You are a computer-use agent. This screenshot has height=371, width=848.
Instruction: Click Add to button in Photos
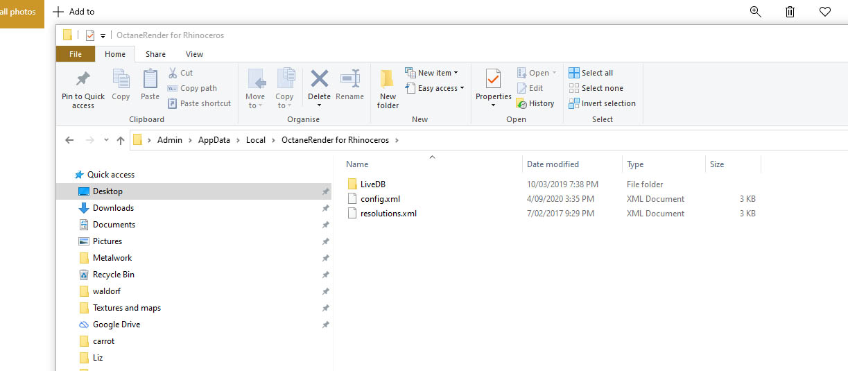click(74, 12)
